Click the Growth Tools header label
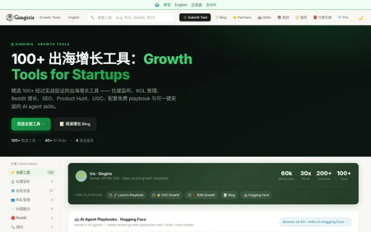 (x=50, y=17)
